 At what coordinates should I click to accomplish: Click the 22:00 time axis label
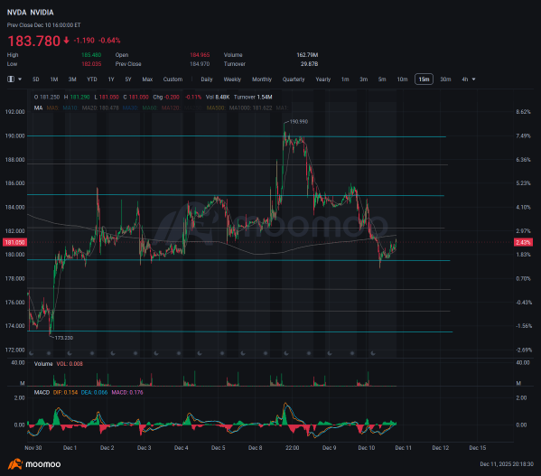[x=292, y=448]
